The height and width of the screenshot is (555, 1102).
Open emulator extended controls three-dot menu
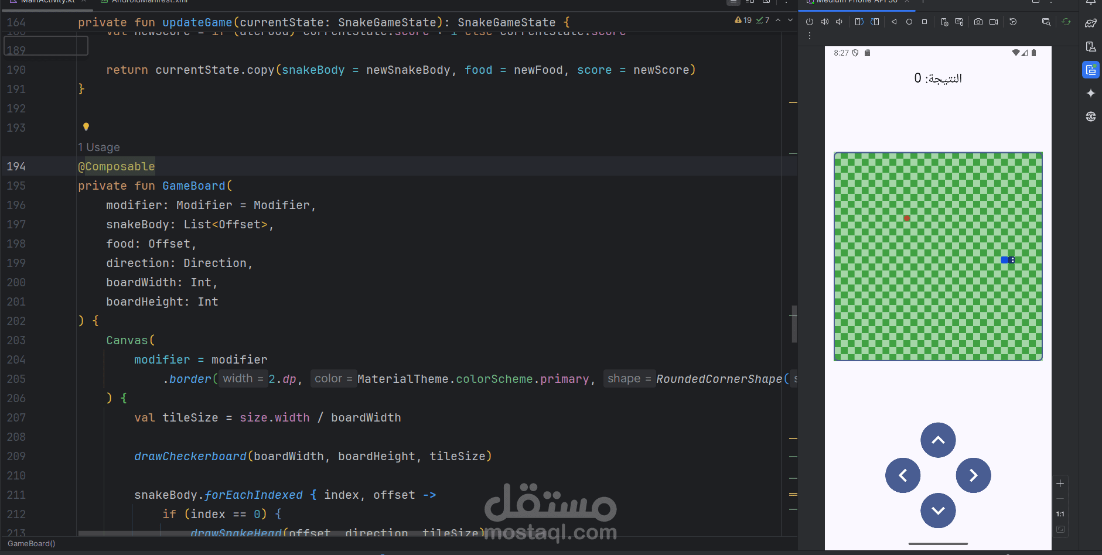(x=809, y=36)
